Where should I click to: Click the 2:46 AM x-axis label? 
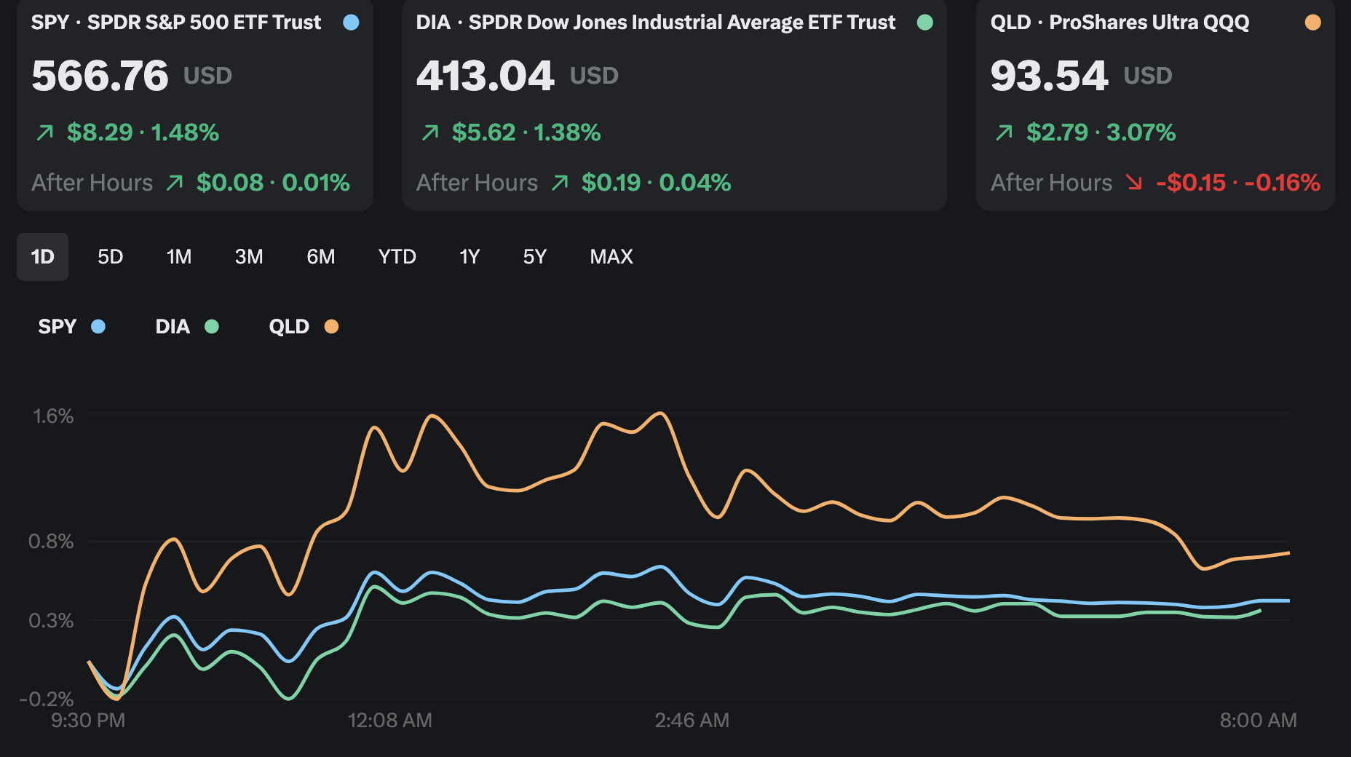[x=692, y=721]
